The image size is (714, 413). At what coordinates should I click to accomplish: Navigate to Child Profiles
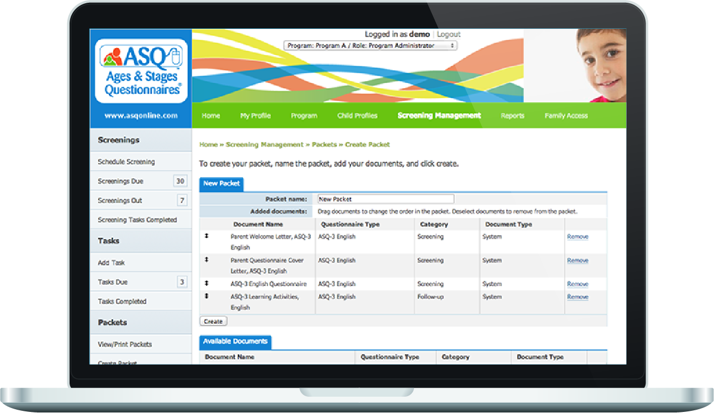(357, 115)
